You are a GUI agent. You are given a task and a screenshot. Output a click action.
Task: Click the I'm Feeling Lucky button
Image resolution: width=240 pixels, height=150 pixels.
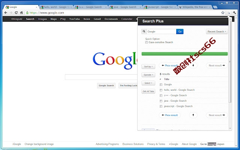128,85
